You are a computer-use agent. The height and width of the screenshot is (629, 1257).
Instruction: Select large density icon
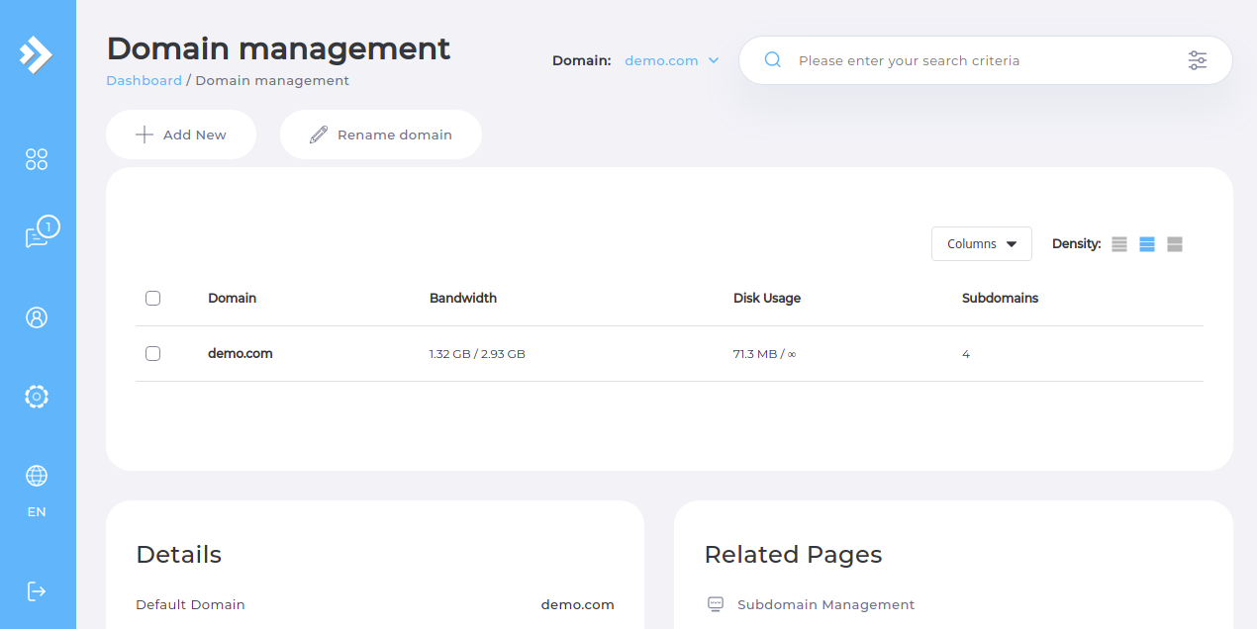pyautogui.click(x=1175, y=244)
